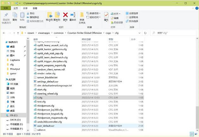Select the game folder in navigation pane
Viewport: 199px width, 137px height.
pyautogui.click(x=13, y=74)
